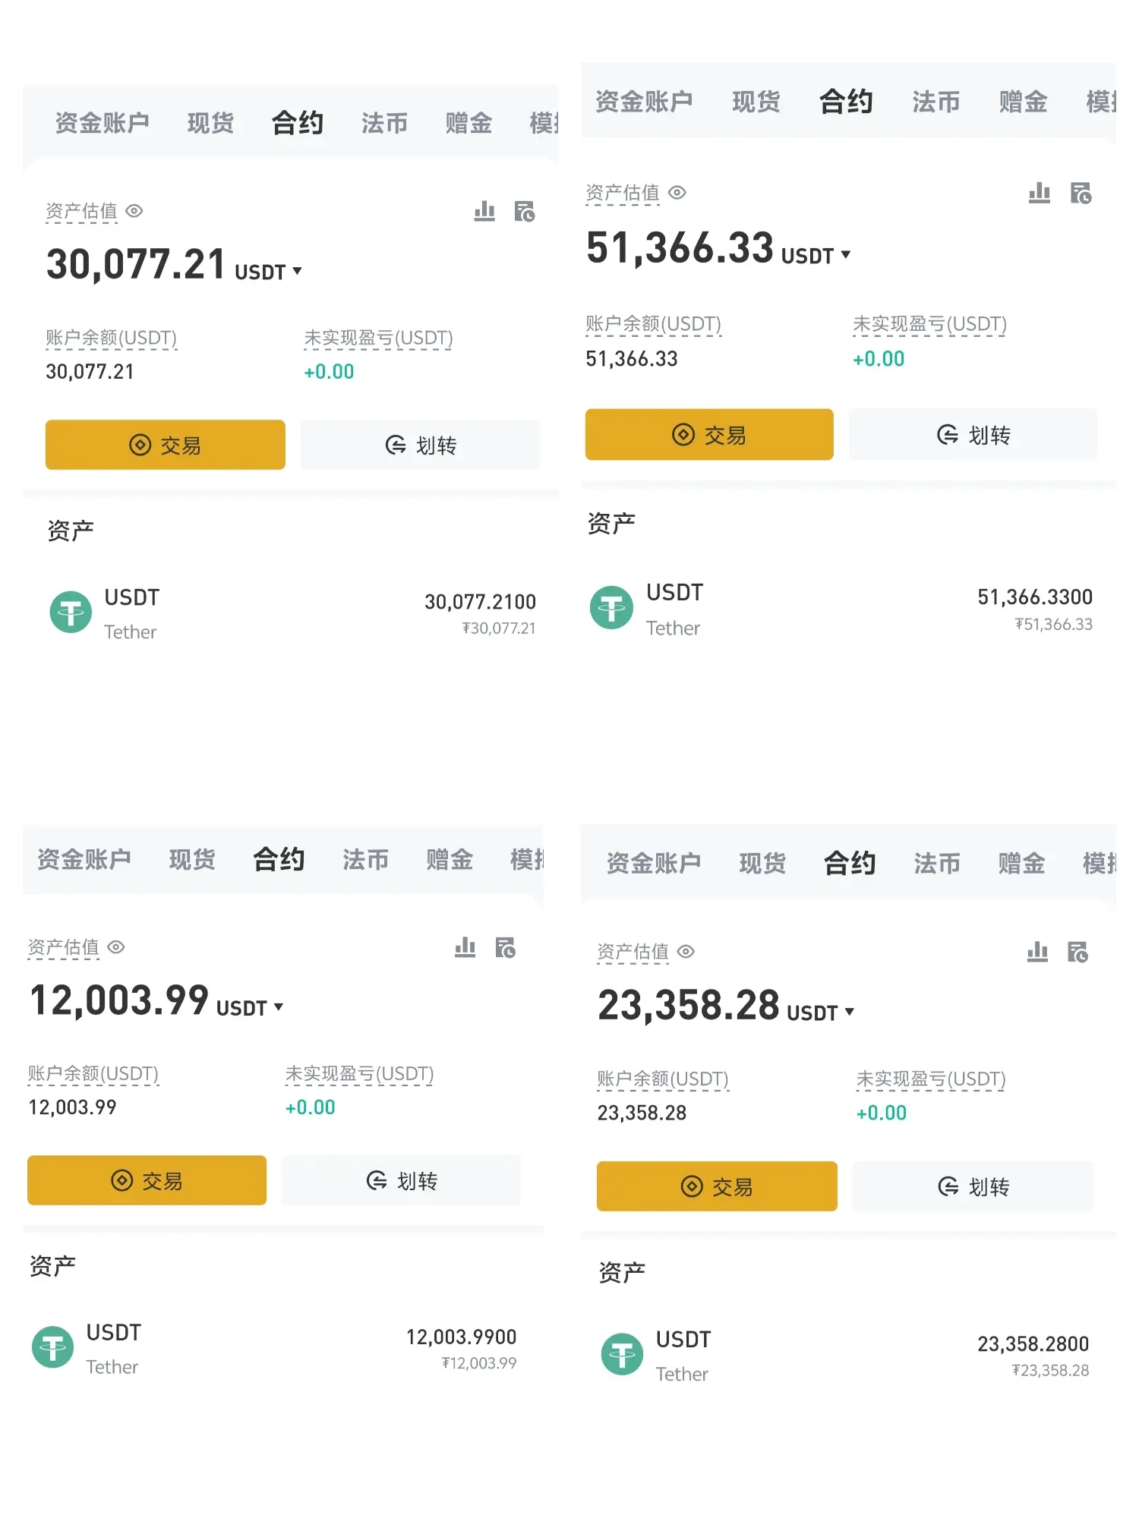Hide asset value using eye above 30,077.21
The image size is (1139, 1518).
(134, 211)
